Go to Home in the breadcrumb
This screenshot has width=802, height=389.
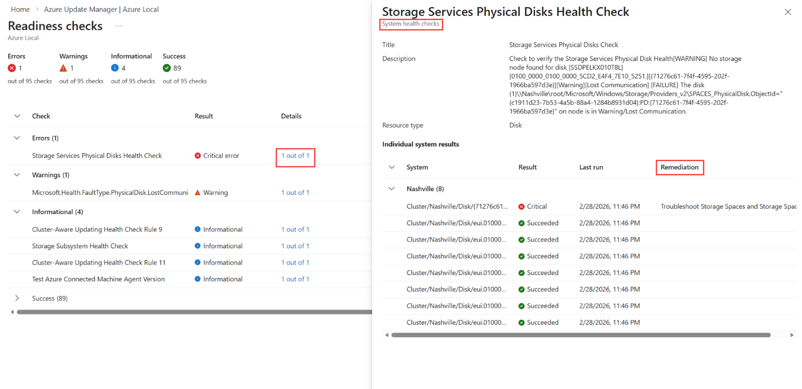tap(20, 9)
